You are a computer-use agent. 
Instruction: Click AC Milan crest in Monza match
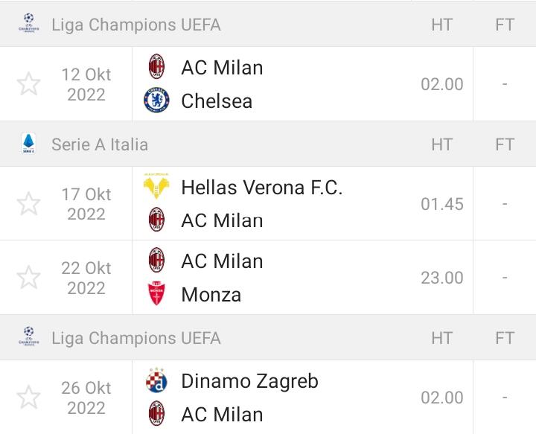pyautogui.click(x=157, y=261)
